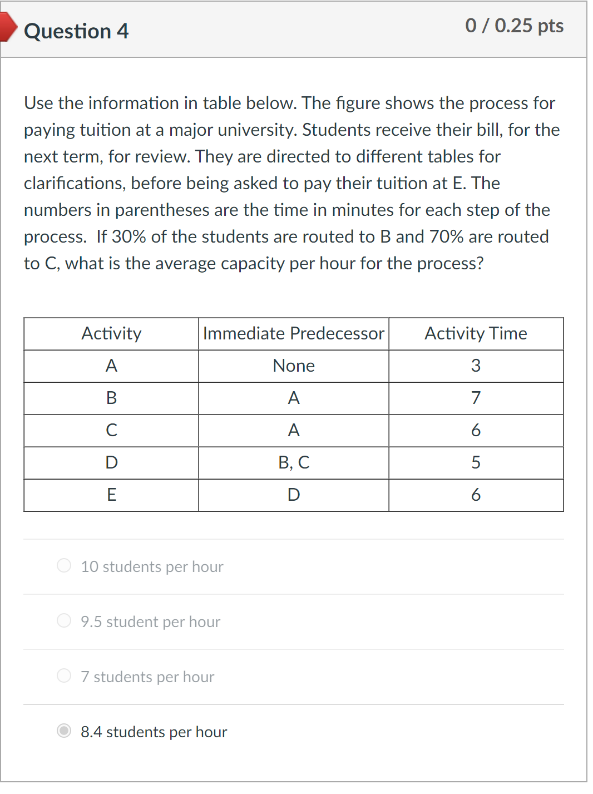Click the row for Activity E
The image size is (593, 794).
click(112, 495)
